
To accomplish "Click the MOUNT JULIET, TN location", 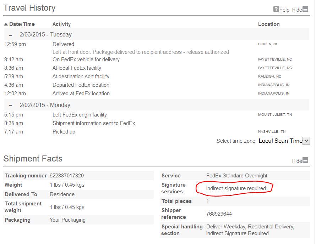I will pos(275,115).
